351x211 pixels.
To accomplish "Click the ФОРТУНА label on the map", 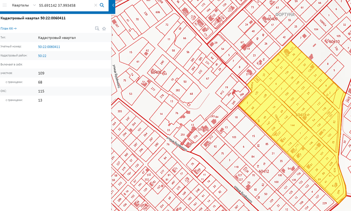I will [285, 14].
